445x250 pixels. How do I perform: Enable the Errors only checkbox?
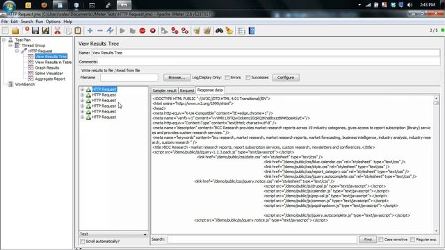[x=227, y=77]
